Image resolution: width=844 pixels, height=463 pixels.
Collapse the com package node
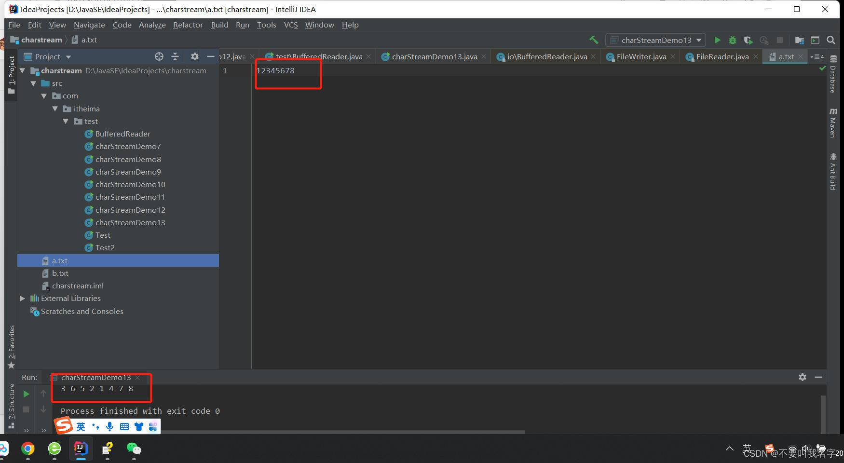pyautogui.click(x=44, y=96)
